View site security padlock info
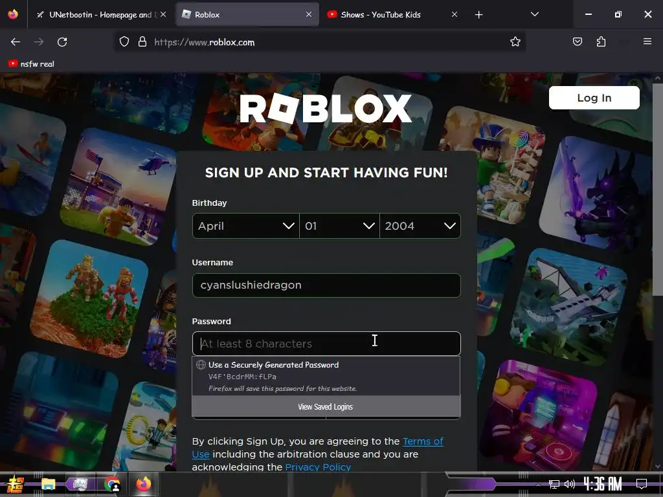This screenshot has width=663, height=497. click(142, 41)
